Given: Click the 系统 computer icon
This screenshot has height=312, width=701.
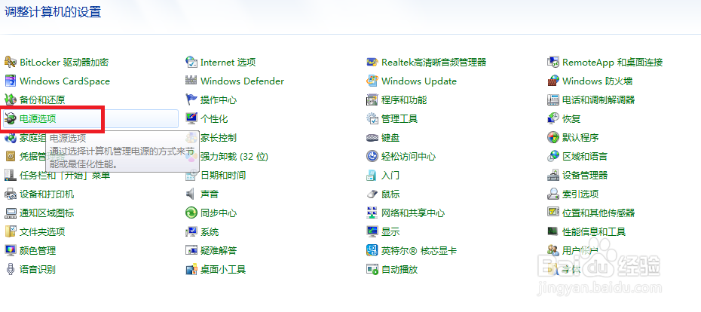Looking at the screenshot, I should [191, 231].
